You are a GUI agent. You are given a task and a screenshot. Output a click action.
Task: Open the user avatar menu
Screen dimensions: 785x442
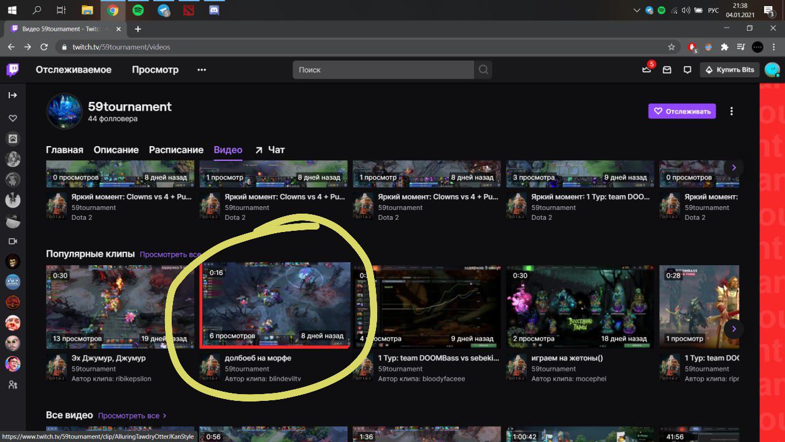(x=772, y=69)
